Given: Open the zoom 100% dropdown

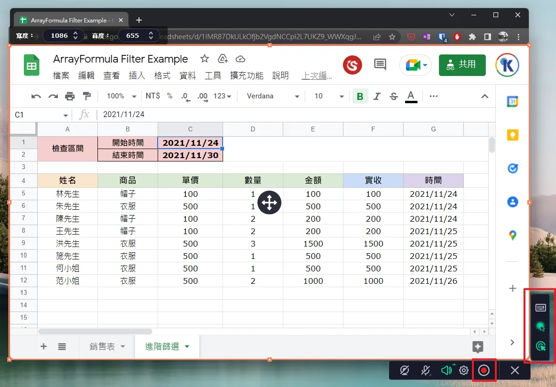Looking at the screenshot, I should 121,96.
